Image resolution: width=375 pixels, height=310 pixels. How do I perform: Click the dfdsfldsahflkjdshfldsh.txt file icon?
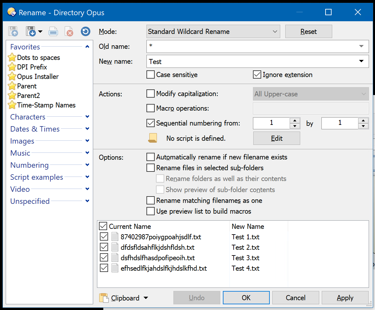coord(115,247)
